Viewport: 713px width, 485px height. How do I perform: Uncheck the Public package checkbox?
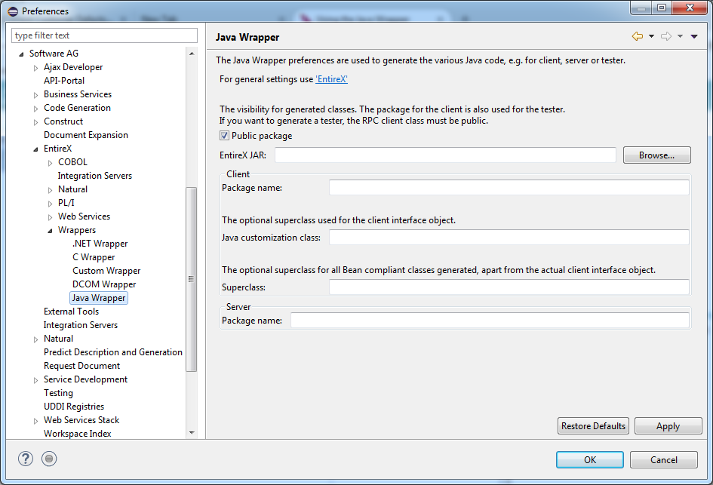(x=224, y=136)
